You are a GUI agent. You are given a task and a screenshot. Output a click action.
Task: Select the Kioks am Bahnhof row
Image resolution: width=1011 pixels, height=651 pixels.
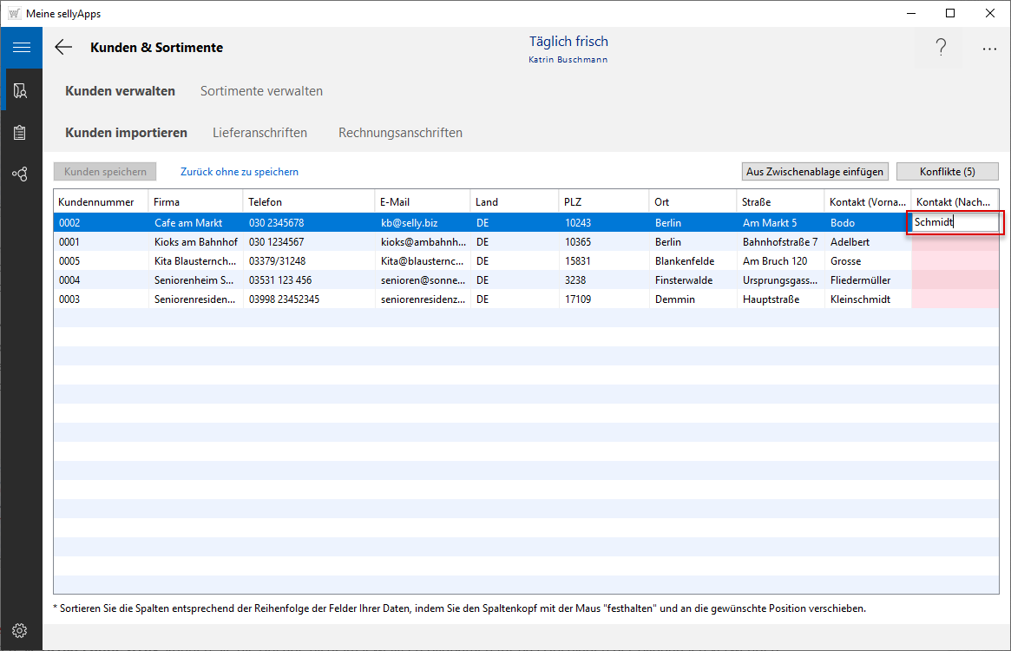pos(195,242)
